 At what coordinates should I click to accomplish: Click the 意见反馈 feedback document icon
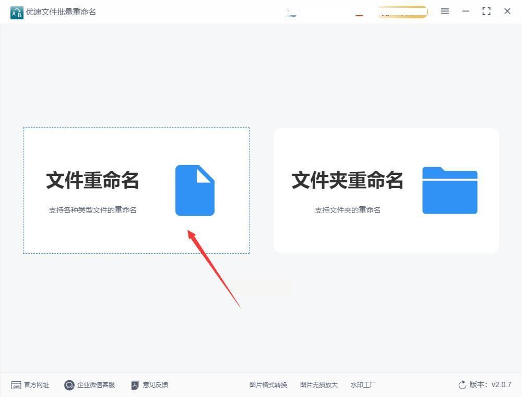[x=135, y=385]
